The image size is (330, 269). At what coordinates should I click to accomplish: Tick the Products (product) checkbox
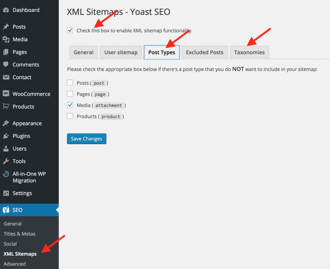point(70,116)
